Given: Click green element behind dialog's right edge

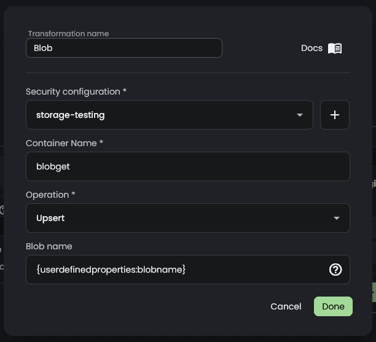Looking at the screenshot, I should click(374, 292).
